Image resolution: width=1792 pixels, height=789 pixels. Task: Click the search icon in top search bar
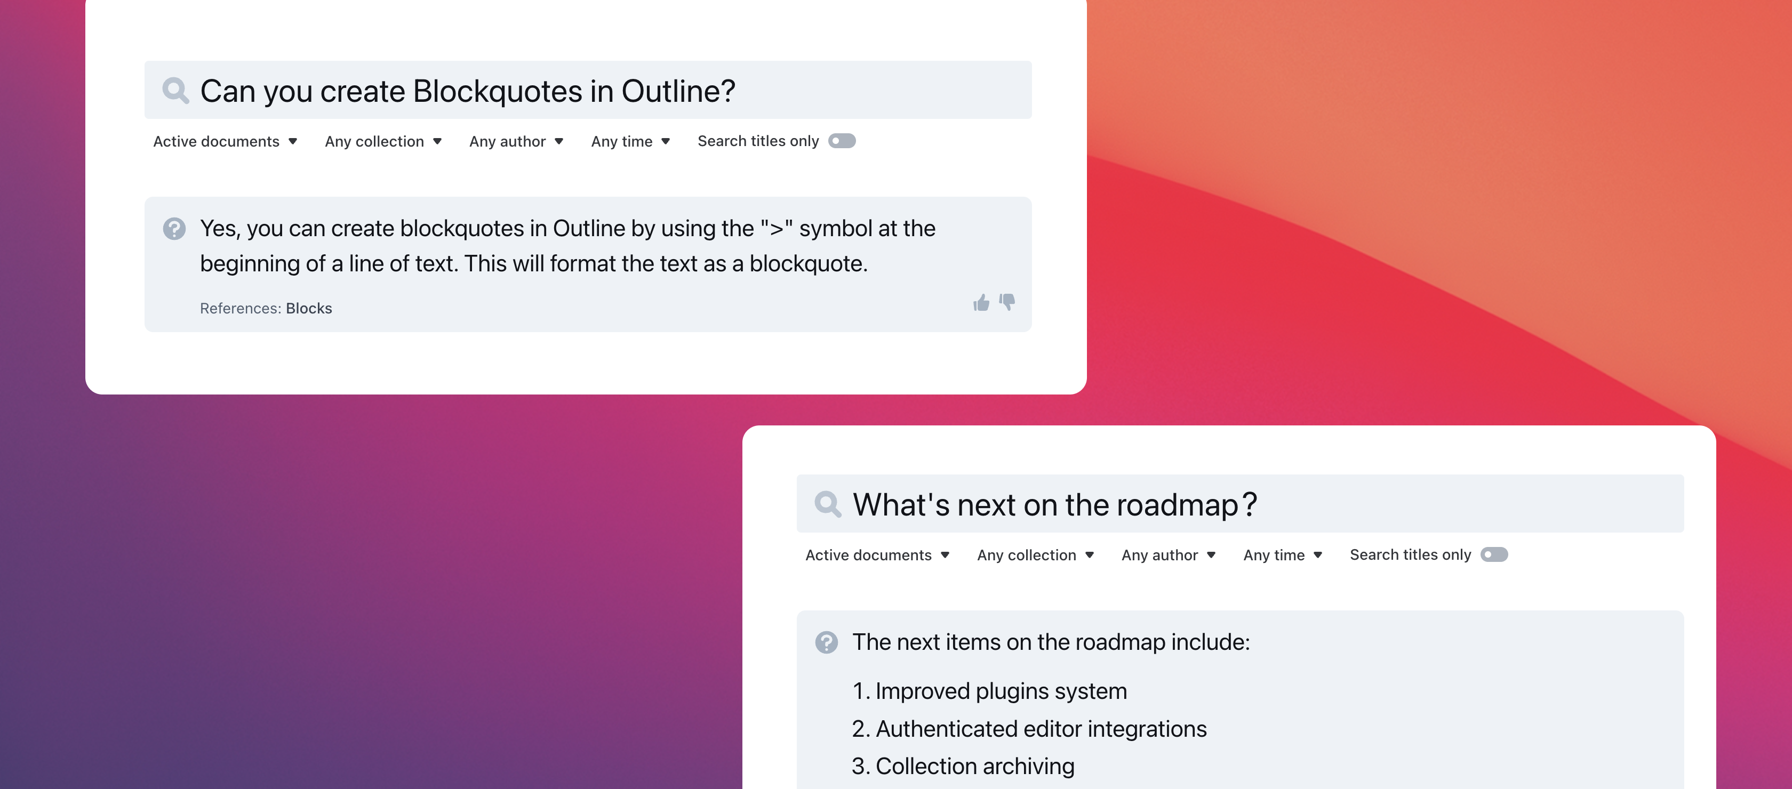pos(176,90)
